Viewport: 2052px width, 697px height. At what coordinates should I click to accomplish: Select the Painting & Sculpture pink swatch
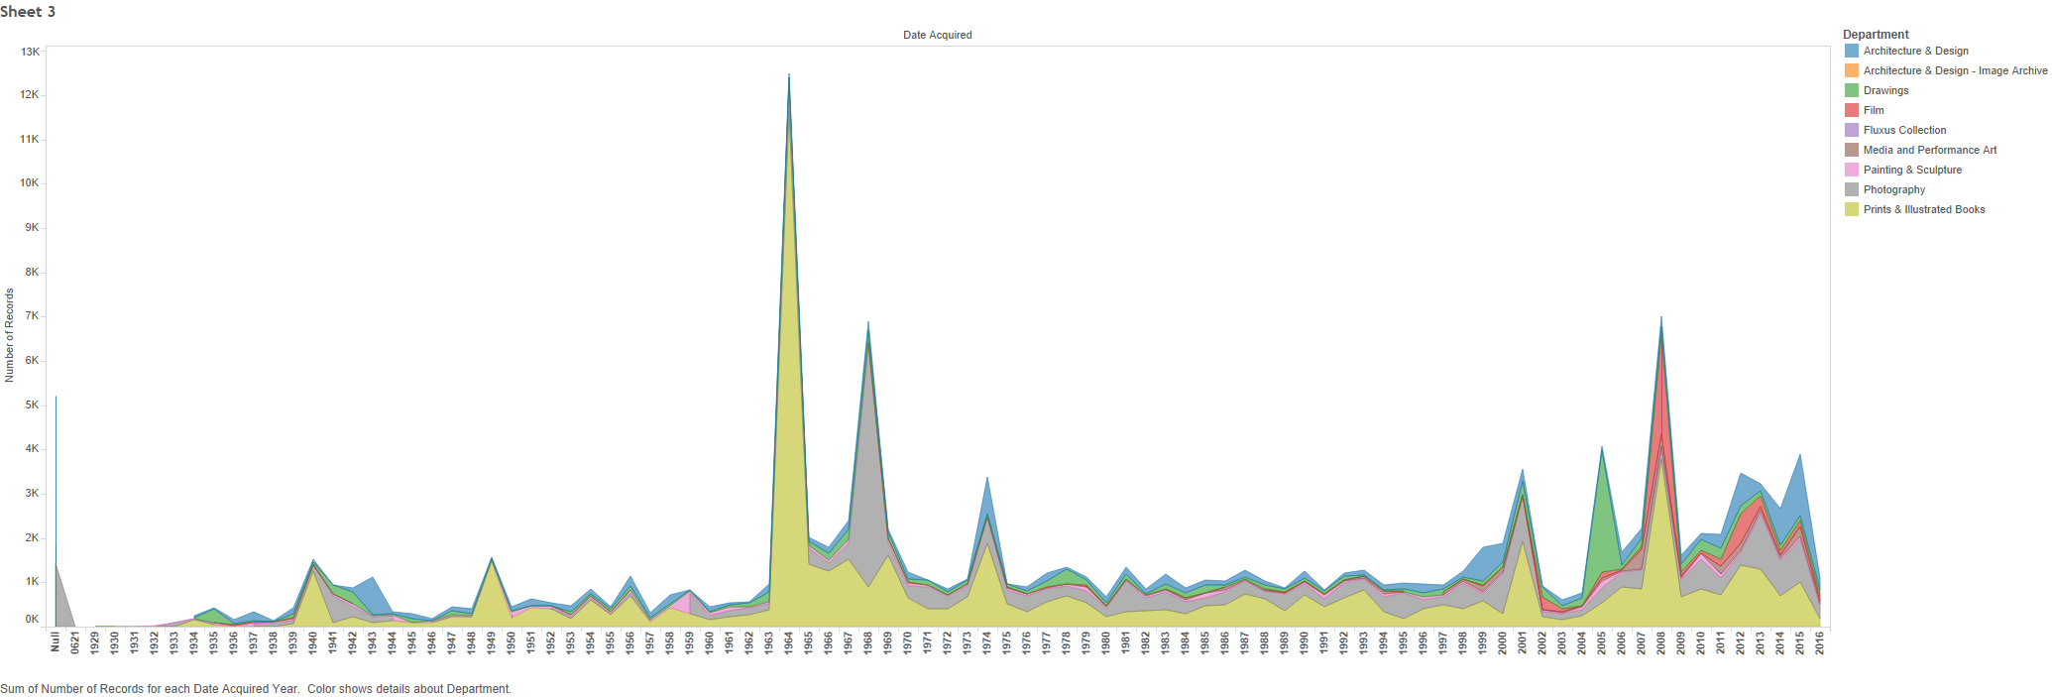pos(1851,170)
